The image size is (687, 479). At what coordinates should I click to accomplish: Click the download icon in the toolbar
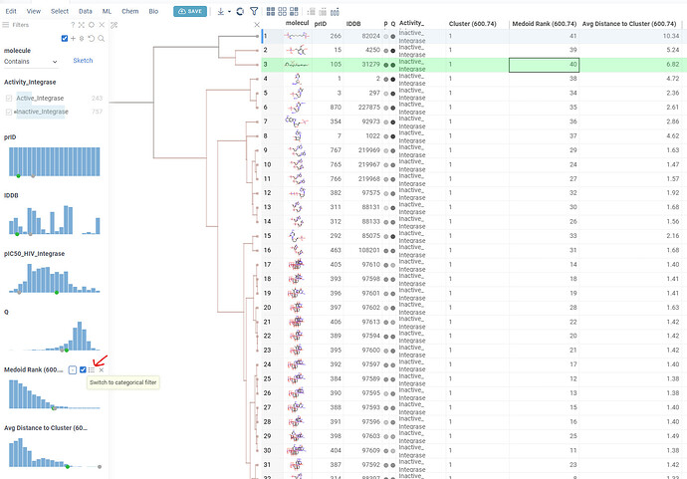[221, 11]
